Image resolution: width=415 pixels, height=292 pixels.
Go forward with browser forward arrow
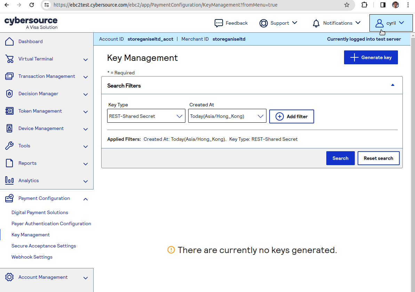click(x=19, y=5)
